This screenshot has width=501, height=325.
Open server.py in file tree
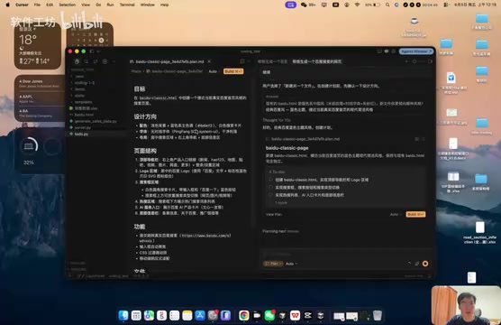(83, 127)
